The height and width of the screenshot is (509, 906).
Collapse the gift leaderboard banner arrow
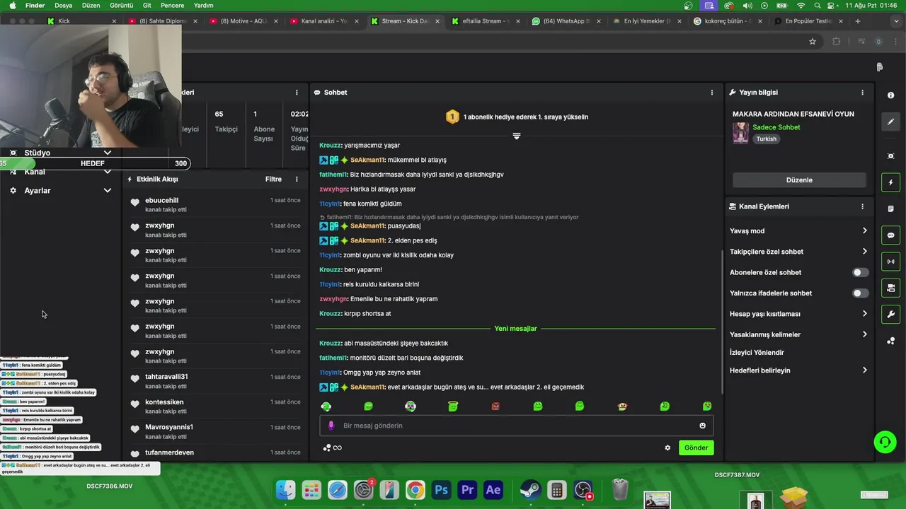517,136
